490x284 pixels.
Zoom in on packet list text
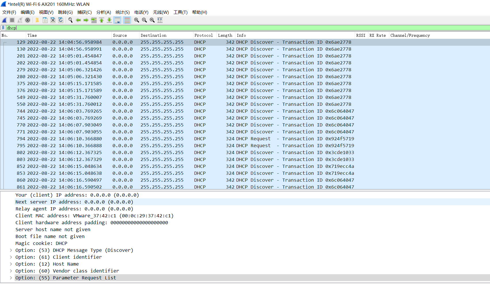pyautogui.click(x=137, y=20)
